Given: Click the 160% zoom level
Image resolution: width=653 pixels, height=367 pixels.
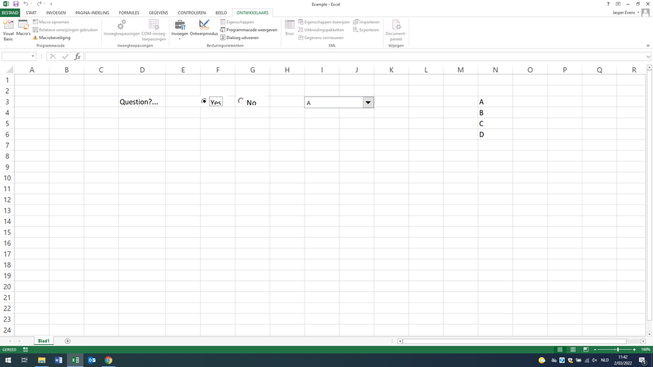Looking at the screenshot, I should click(x=646, y=349).
